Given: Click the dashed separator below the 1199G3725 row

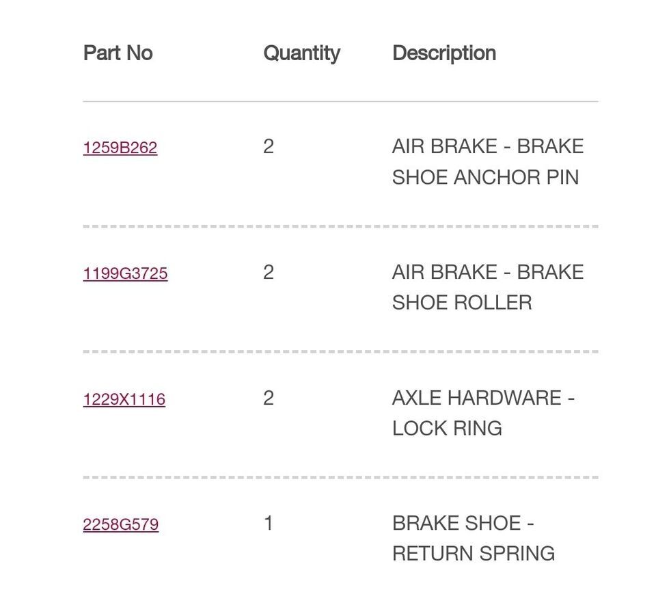Looking at the screenshot, I should click(x=340, y=351).
